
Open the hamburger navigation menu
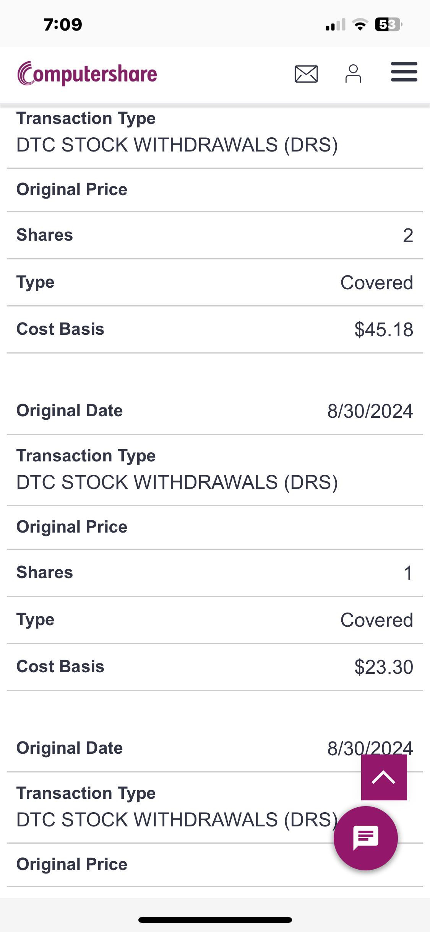point(404,72)
